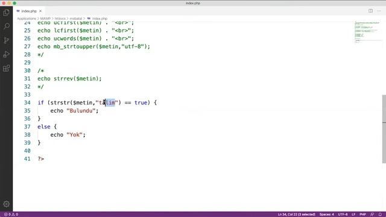Click line number 41 in gutter
The width and height of the screenshot is (386, 217).
pyautogui.click(x=27, y=159)
